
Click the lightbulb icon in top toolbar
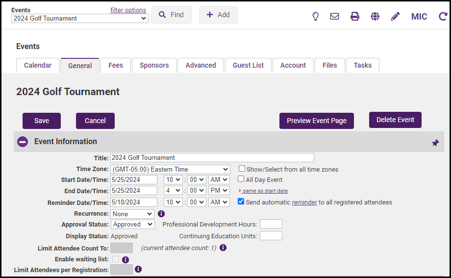point(316,16)
